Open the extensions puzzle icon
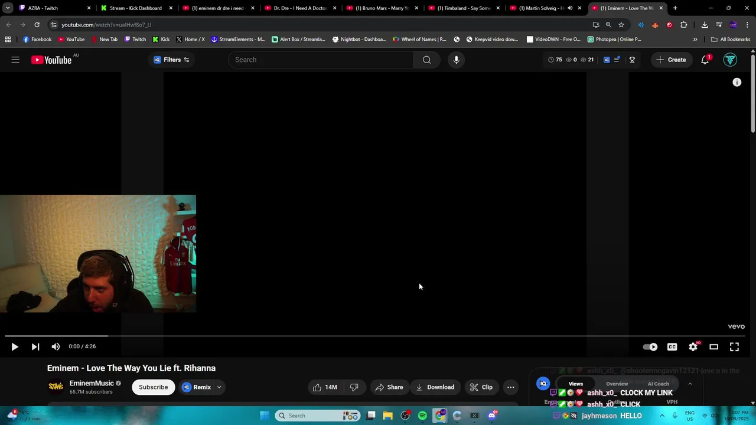This screenshot has width=756, height=425. (683, 25)
